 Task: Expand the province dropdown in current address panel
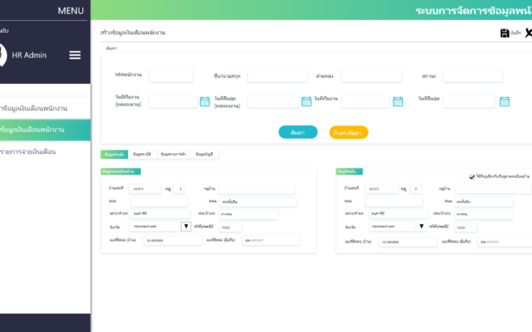coord(421,227)
